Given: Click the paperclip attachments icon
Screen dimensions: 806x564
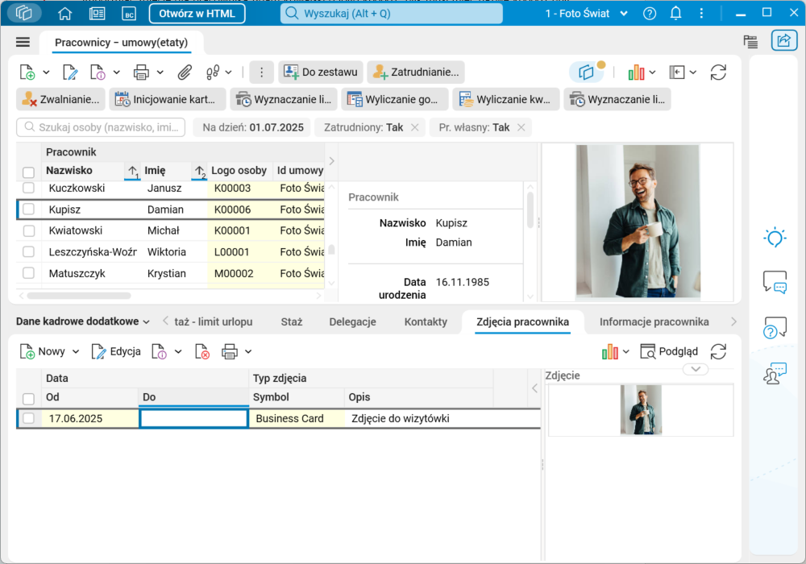Looking at the screenshot, I should [x=185, y=73].
